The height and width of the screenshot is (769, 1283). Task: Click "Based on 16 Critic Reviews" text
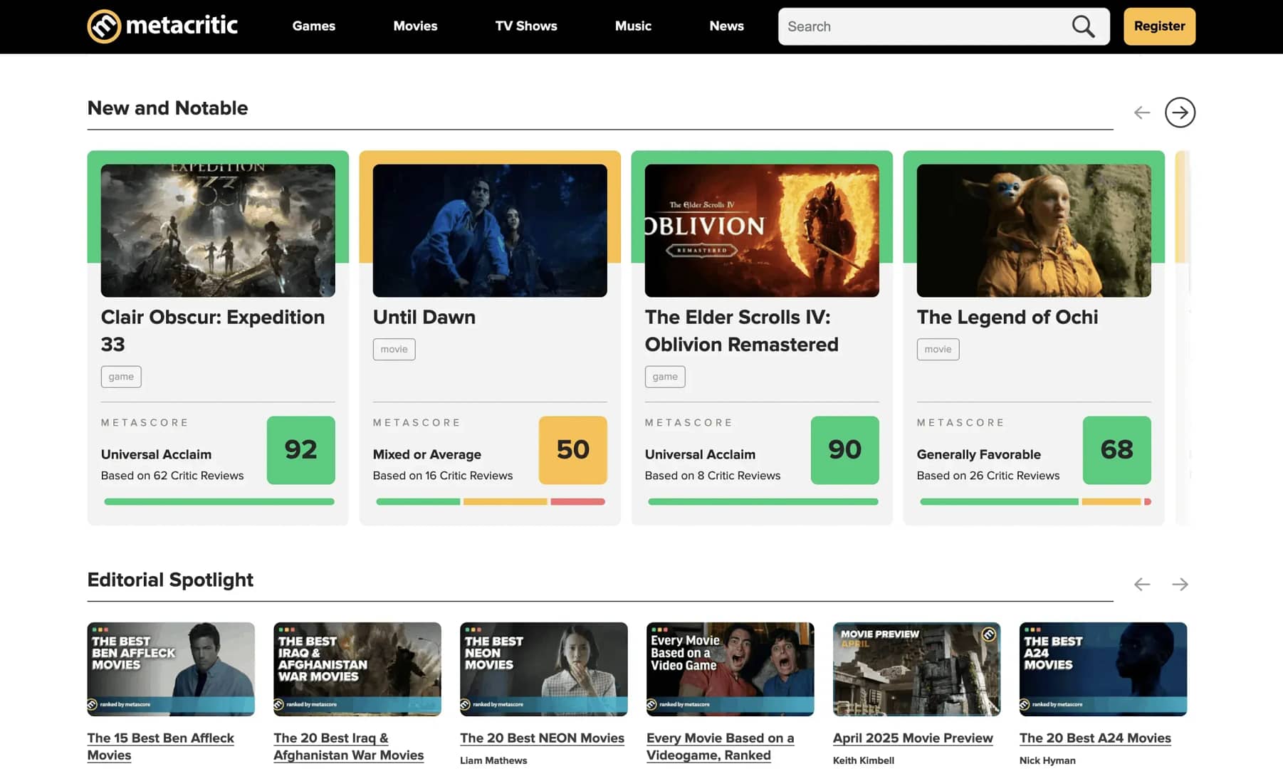tap(443, 476)
